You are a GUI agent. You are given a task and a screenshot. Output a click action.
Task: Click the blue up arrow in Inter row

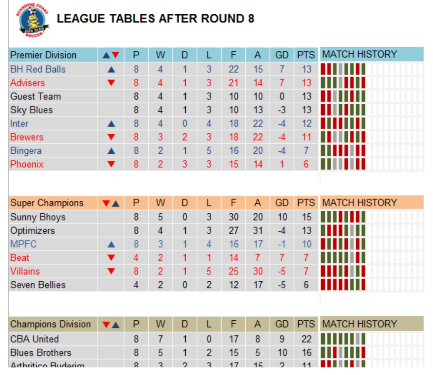point(111,124)
